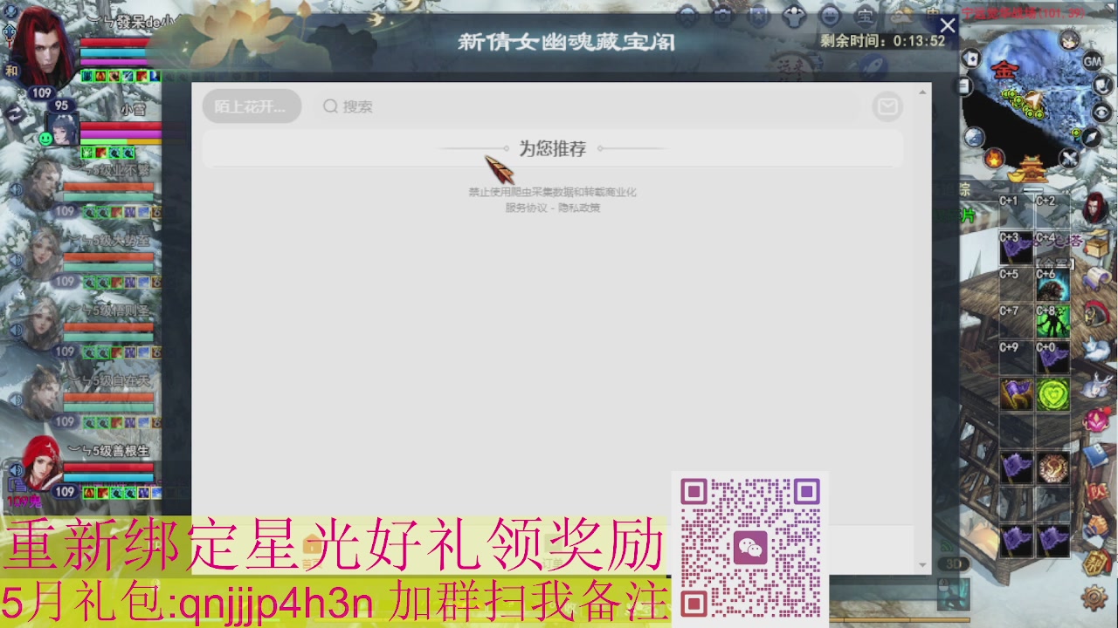Image resolution: width=1118 pixels, height=628 pixels.
Task: Use the bronze swirl medallion skill icon
Action: click(1052, 468)
